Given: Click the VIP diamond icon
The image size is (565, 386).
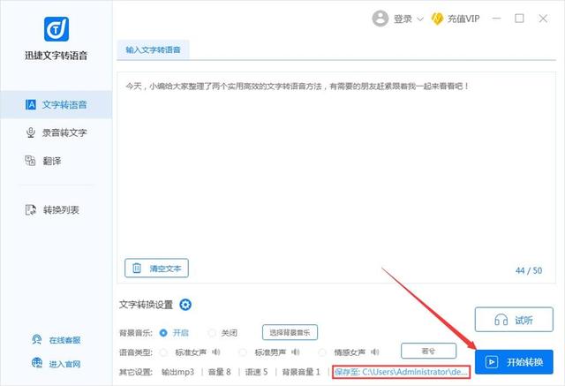Looking at the screenshot, I should tap(437, 19).
